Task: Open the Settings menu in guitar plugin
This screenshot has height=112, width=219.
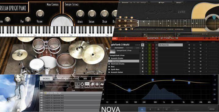Action: pyautogui.click(x=143, y=2)
